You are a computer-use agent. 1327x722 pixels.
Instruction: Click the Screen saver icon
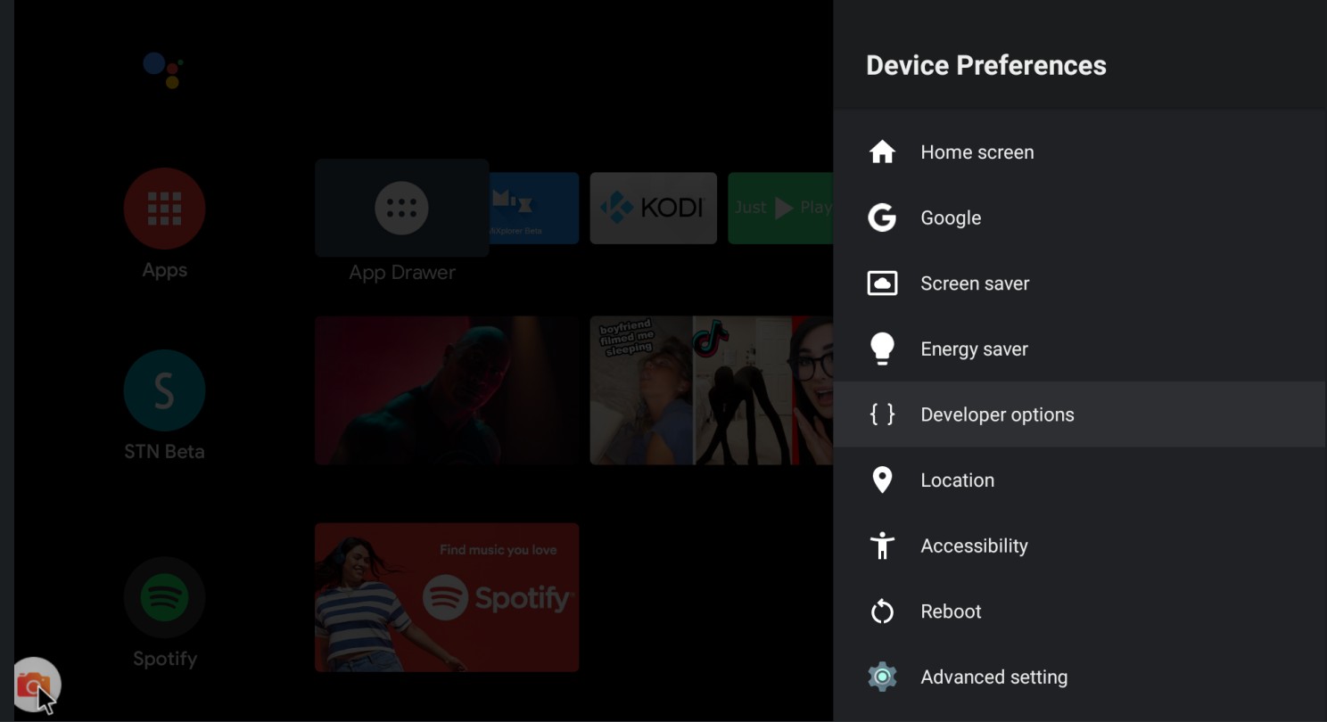(x=882, y=283)
